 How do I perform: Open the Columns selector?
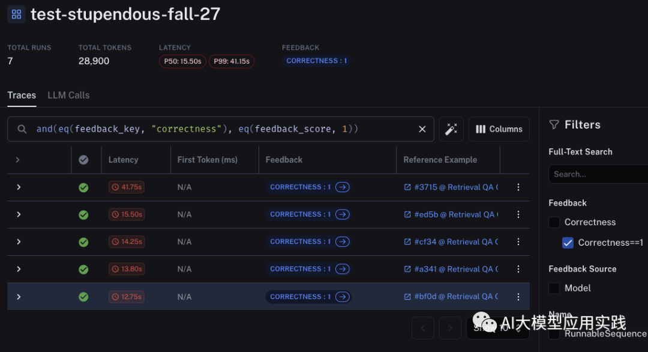click(499, 129)
